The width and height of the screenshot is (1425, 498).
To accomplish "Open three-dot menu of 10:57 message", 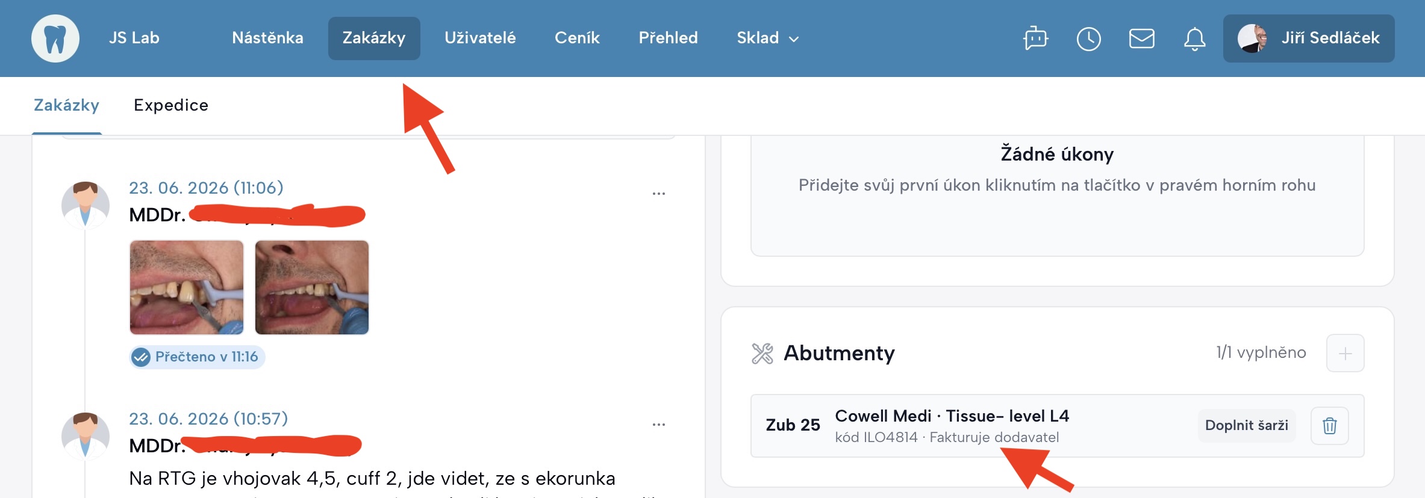I will pyautogui.click(x=658, y=425).
